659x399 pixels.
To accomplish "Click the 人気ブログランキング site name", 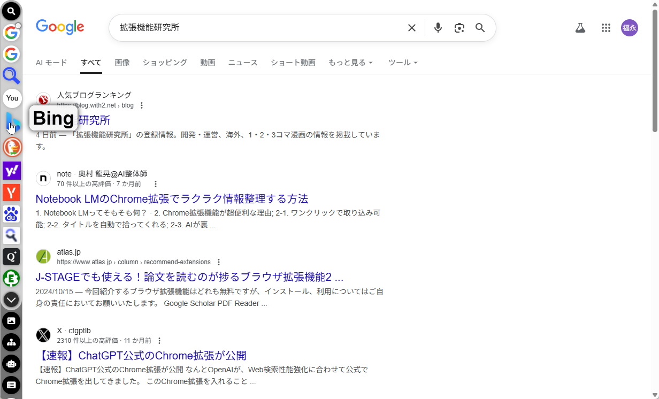I will click(94, 95).
